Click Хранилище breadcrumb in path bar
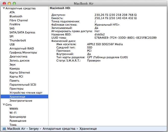Viewport: 168px width, 132px height. [88, 128]
